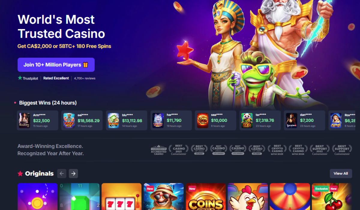Open the frog game icon in blu**** win
360x210 pixels.
pyautogui.click(x=113, y=120)
